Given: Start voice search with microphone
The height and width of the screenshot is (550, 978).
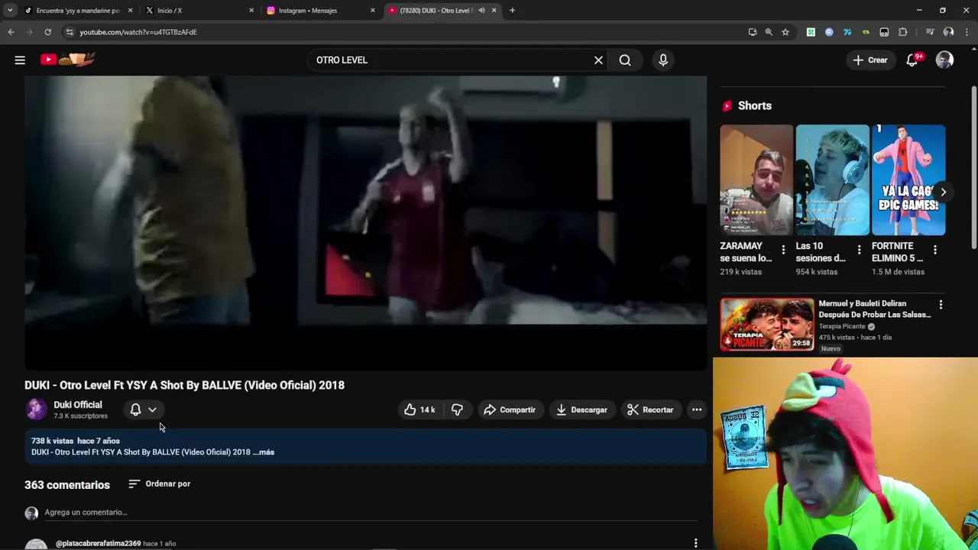Looking at the screenshot, I should pyautogui.click(x=663, y=60).
